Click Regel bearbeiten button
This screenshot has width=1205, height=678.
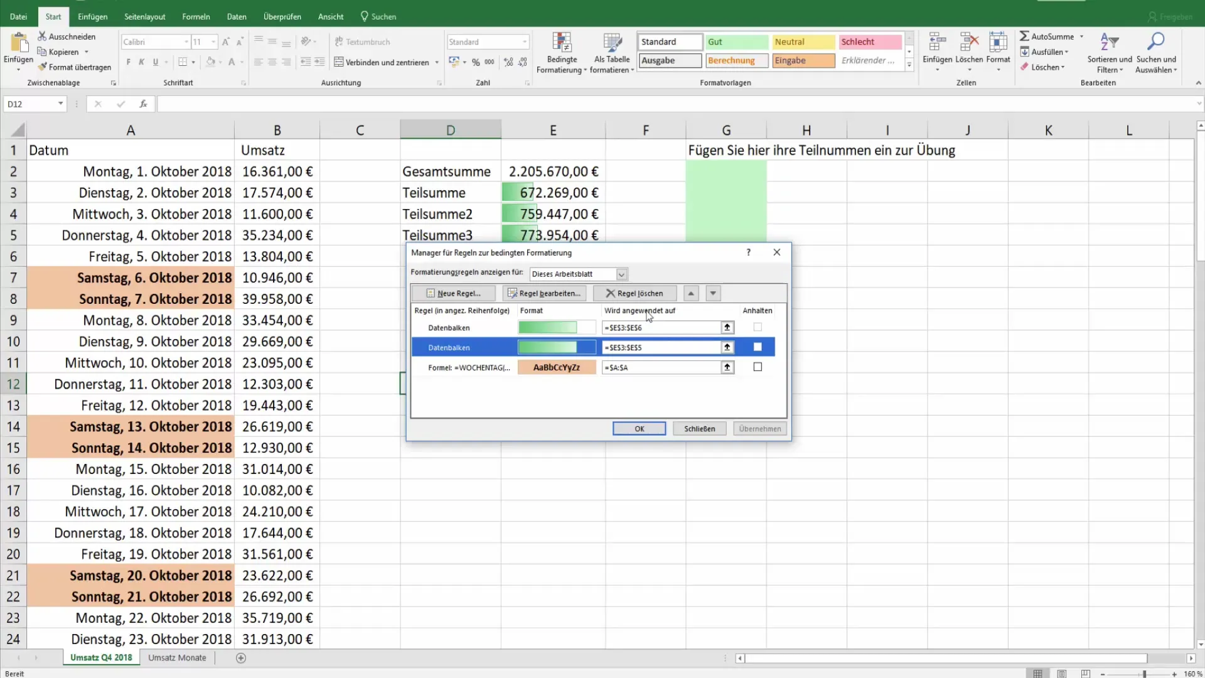544,293
